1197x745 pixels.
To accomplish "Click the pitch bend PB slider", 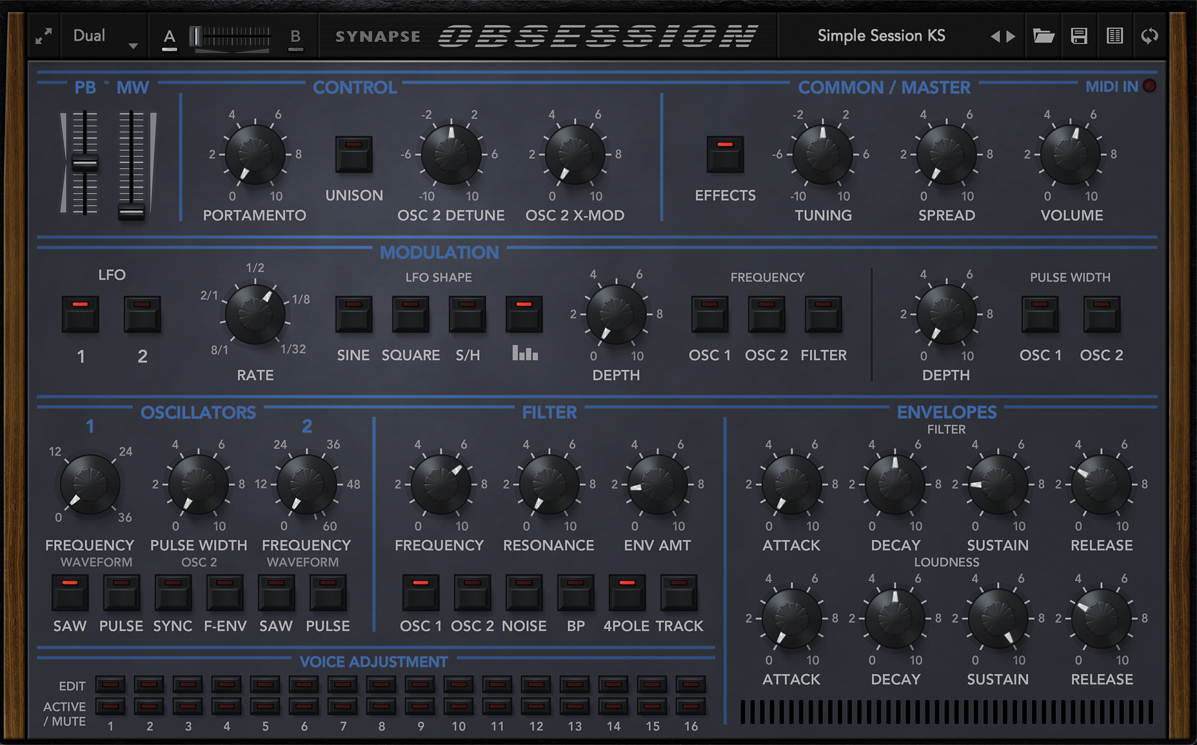I will [84, 163].
